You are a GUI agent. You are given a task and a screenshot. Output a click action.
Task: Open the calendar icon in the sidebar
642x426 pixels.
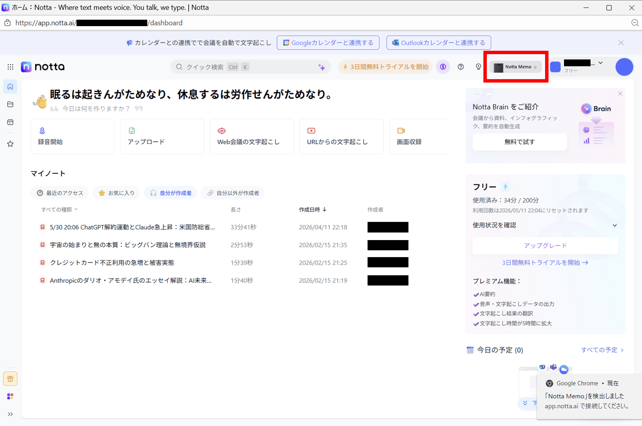pyautogui.click(x=10, y=122)
